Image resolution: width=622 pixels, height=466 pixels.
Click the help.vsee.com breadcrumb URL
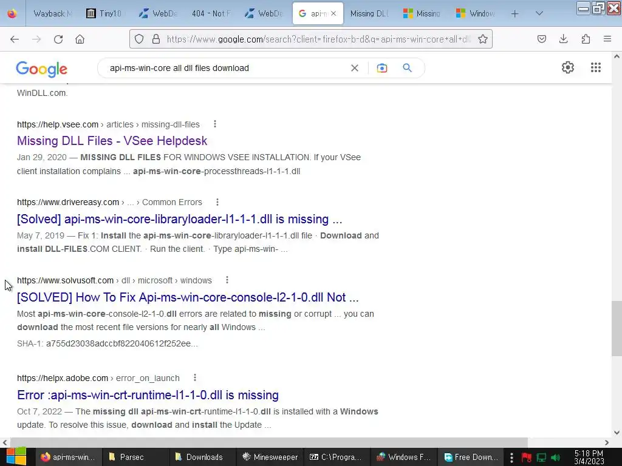[x=108, y=124]
